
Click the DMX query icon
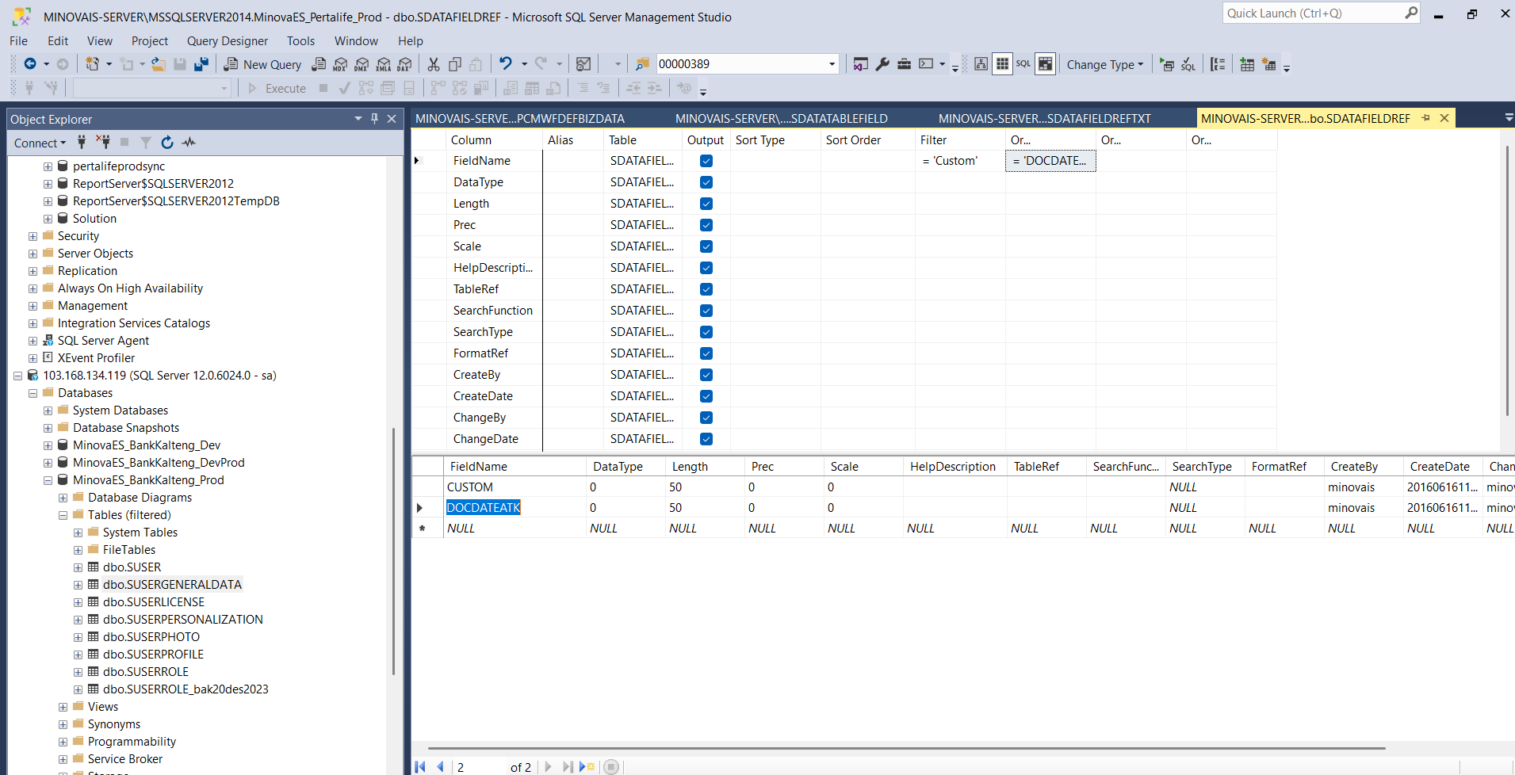pyautogui.click(x=362, y=64)
